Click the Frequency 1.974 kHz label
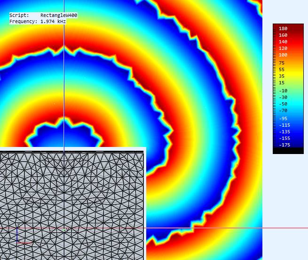The image size is (308, 260). coord(38,21)
